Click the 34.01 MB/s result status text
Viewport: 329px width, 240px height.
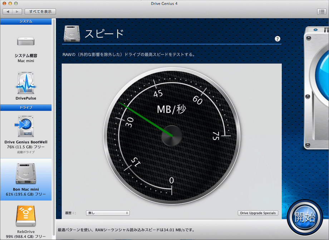tap(126, 230)
